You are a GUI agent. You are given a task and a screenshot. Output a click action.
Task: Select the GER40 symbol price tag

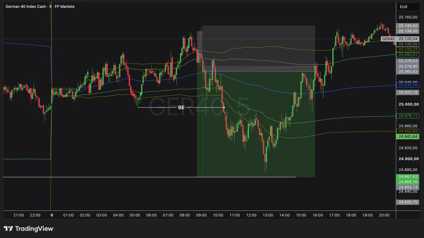(x=388, y=39)
